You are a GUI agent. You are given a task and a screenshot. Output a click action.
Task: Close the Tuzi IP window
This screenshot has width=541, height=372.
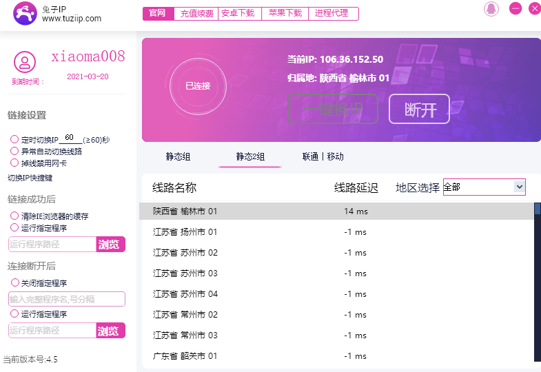point(535,8)
